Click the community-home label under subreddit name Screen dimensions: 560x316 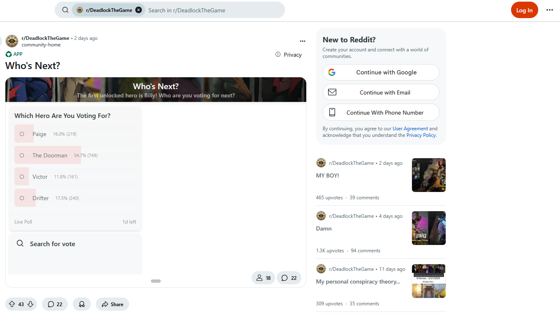pos(41,45)
